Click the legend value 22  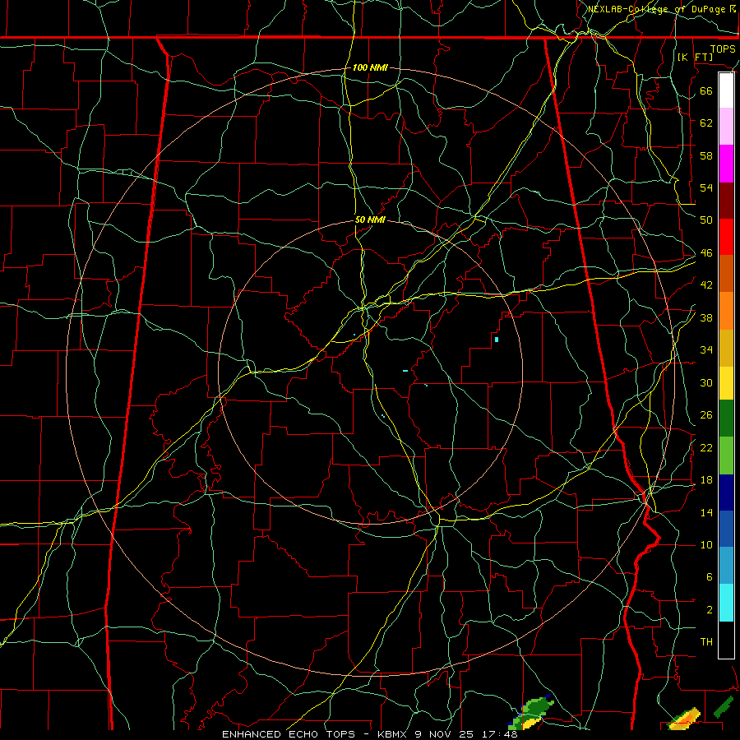(706, 447)
